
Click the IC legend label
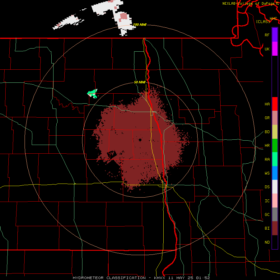tap(267, 201)
